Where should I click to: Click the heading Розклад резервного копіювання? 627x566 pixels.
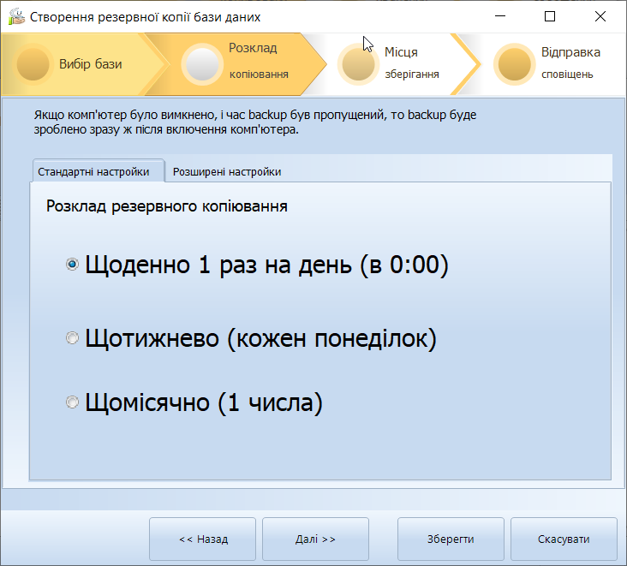167,206
